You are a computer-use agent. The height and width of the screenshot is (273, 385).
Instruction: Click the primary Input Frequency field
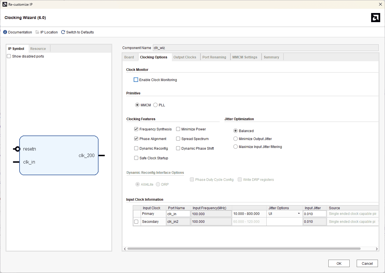click(211, 214)
